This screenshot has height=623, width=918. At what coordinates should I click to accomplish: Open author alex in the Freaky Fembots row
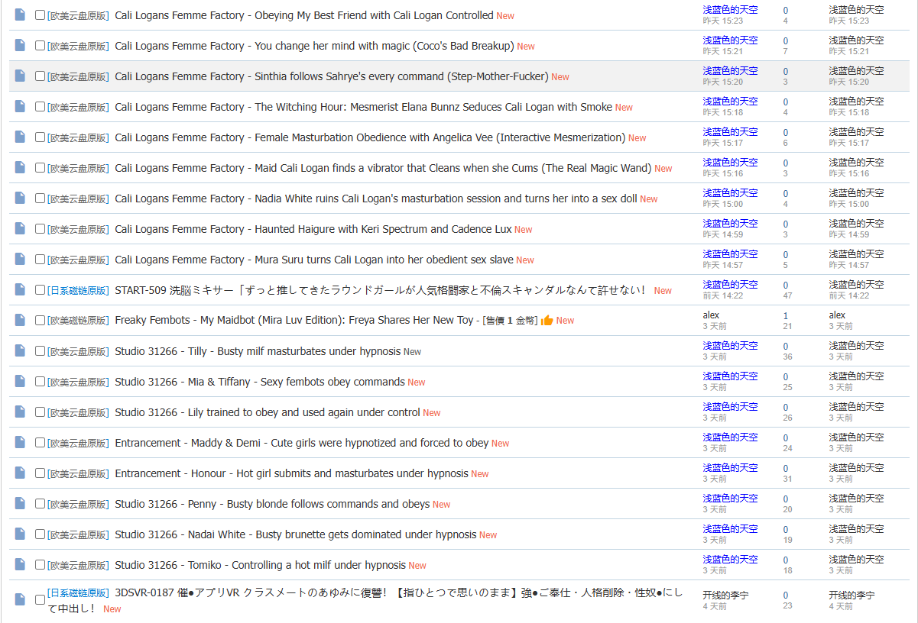point(711,315)
